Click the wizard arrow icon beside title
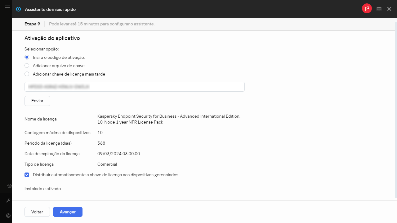 19,9
